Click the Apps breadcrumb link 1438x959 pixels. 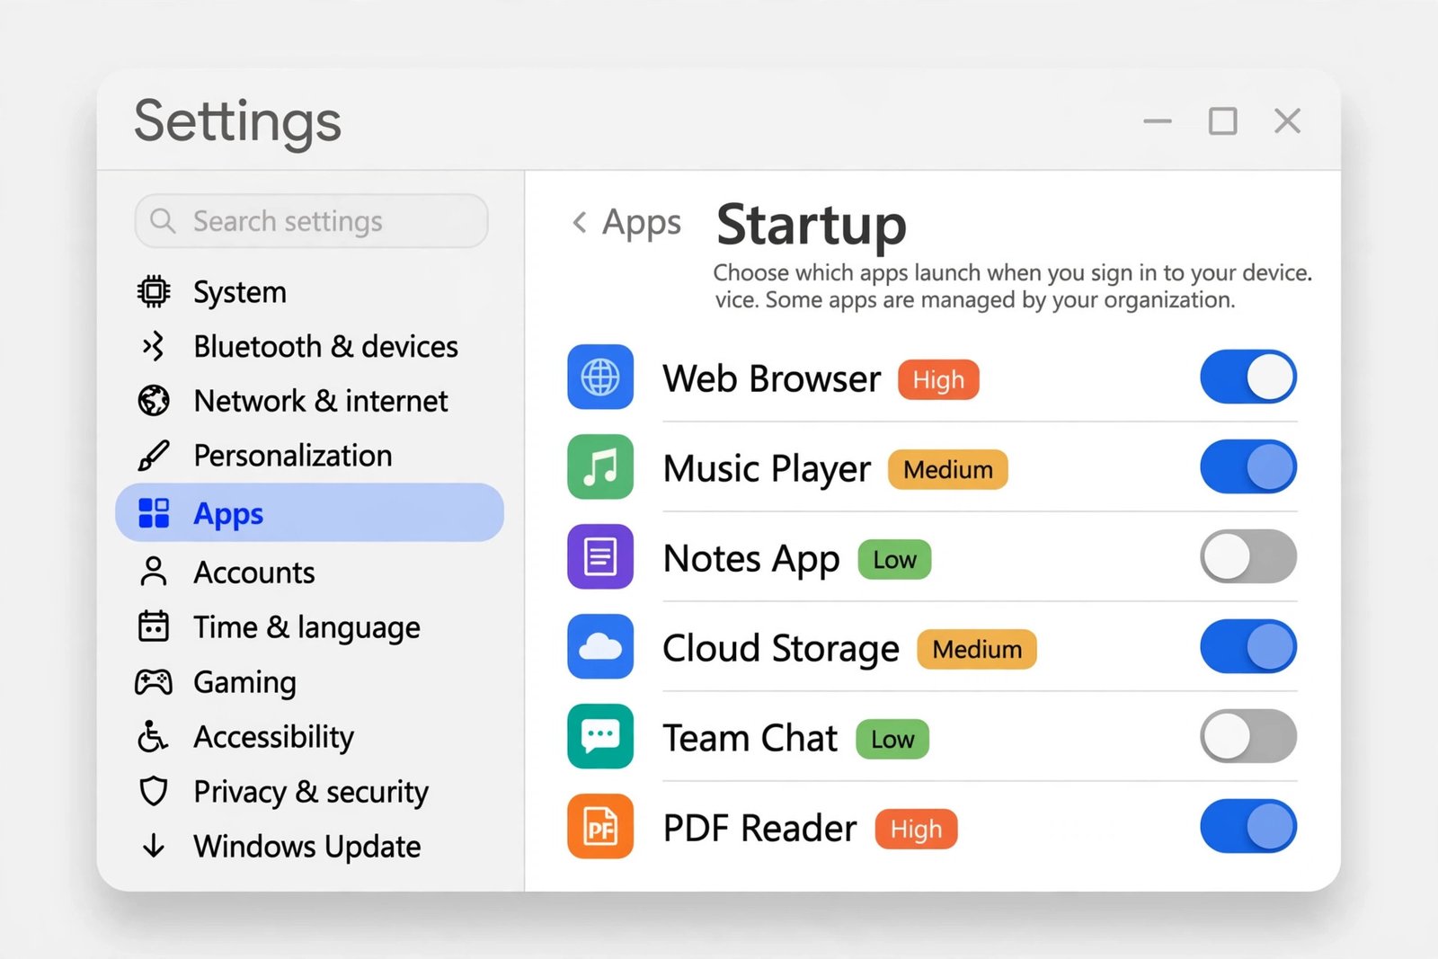point(642,223)
